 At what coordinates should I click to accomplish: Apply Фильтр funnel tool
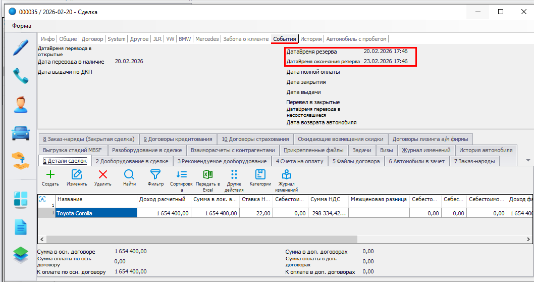coord(155,175)
